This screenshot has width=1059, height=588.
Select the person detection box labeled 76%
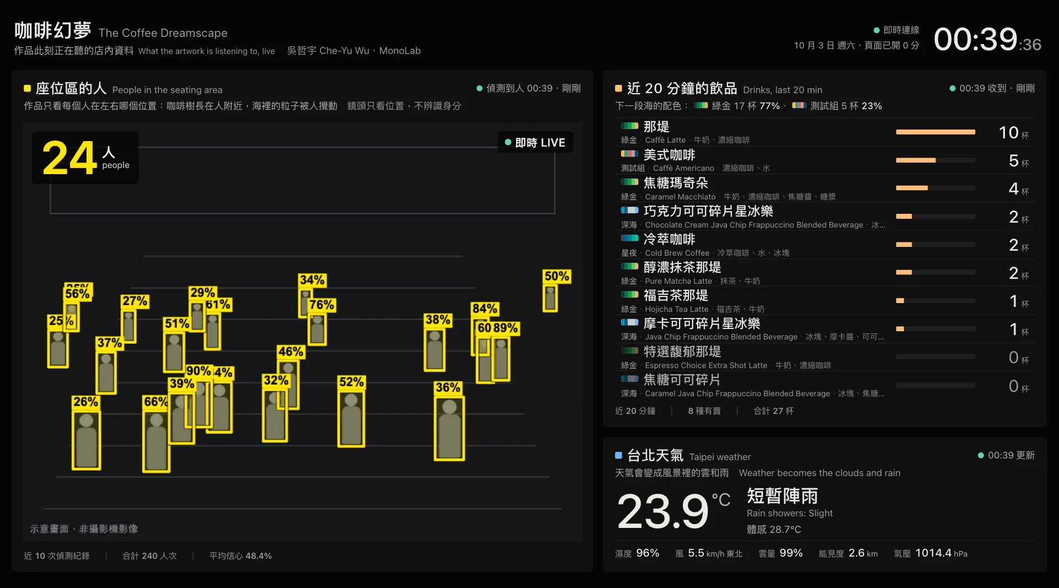click(x=317, y=330)
